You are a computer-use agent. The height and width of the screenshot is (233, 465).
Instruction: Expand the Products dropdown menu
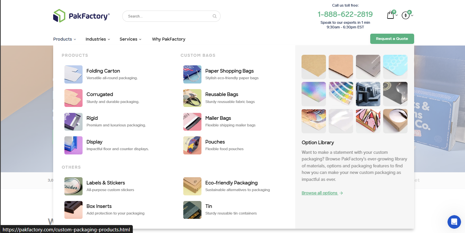point(64,39)
